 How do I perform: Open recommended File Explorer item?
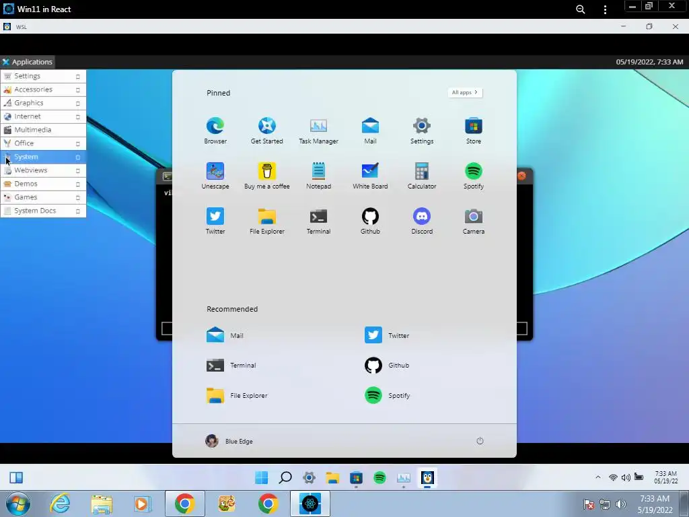click(x=237, y=395)
